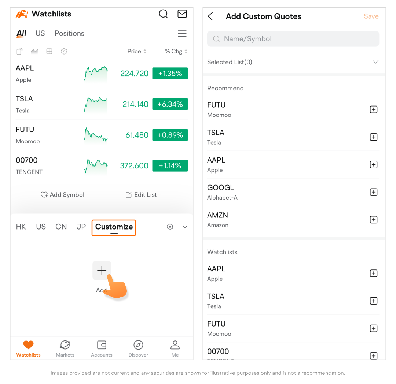Expand market tabs chevron beside Customize gear
This screenshot has width=396, height=384.
185,227
